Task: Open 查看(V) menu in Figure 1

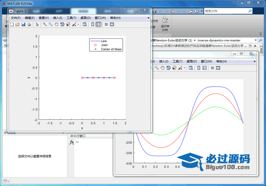Action: coord(44,18)
